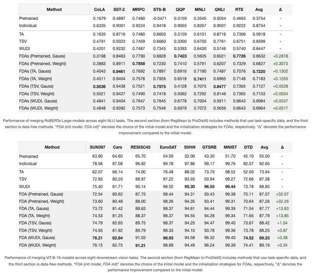Click the SUN397 column header
The width and height of the screenshot is (319, 273).
coord(97,147)
